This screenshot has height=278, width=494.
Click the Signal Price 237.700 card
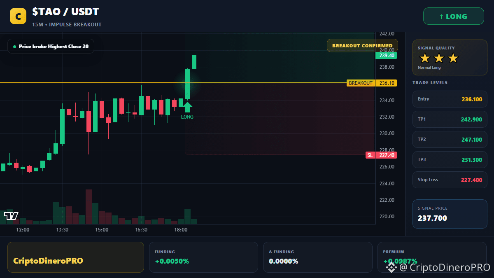coord(450,214)
